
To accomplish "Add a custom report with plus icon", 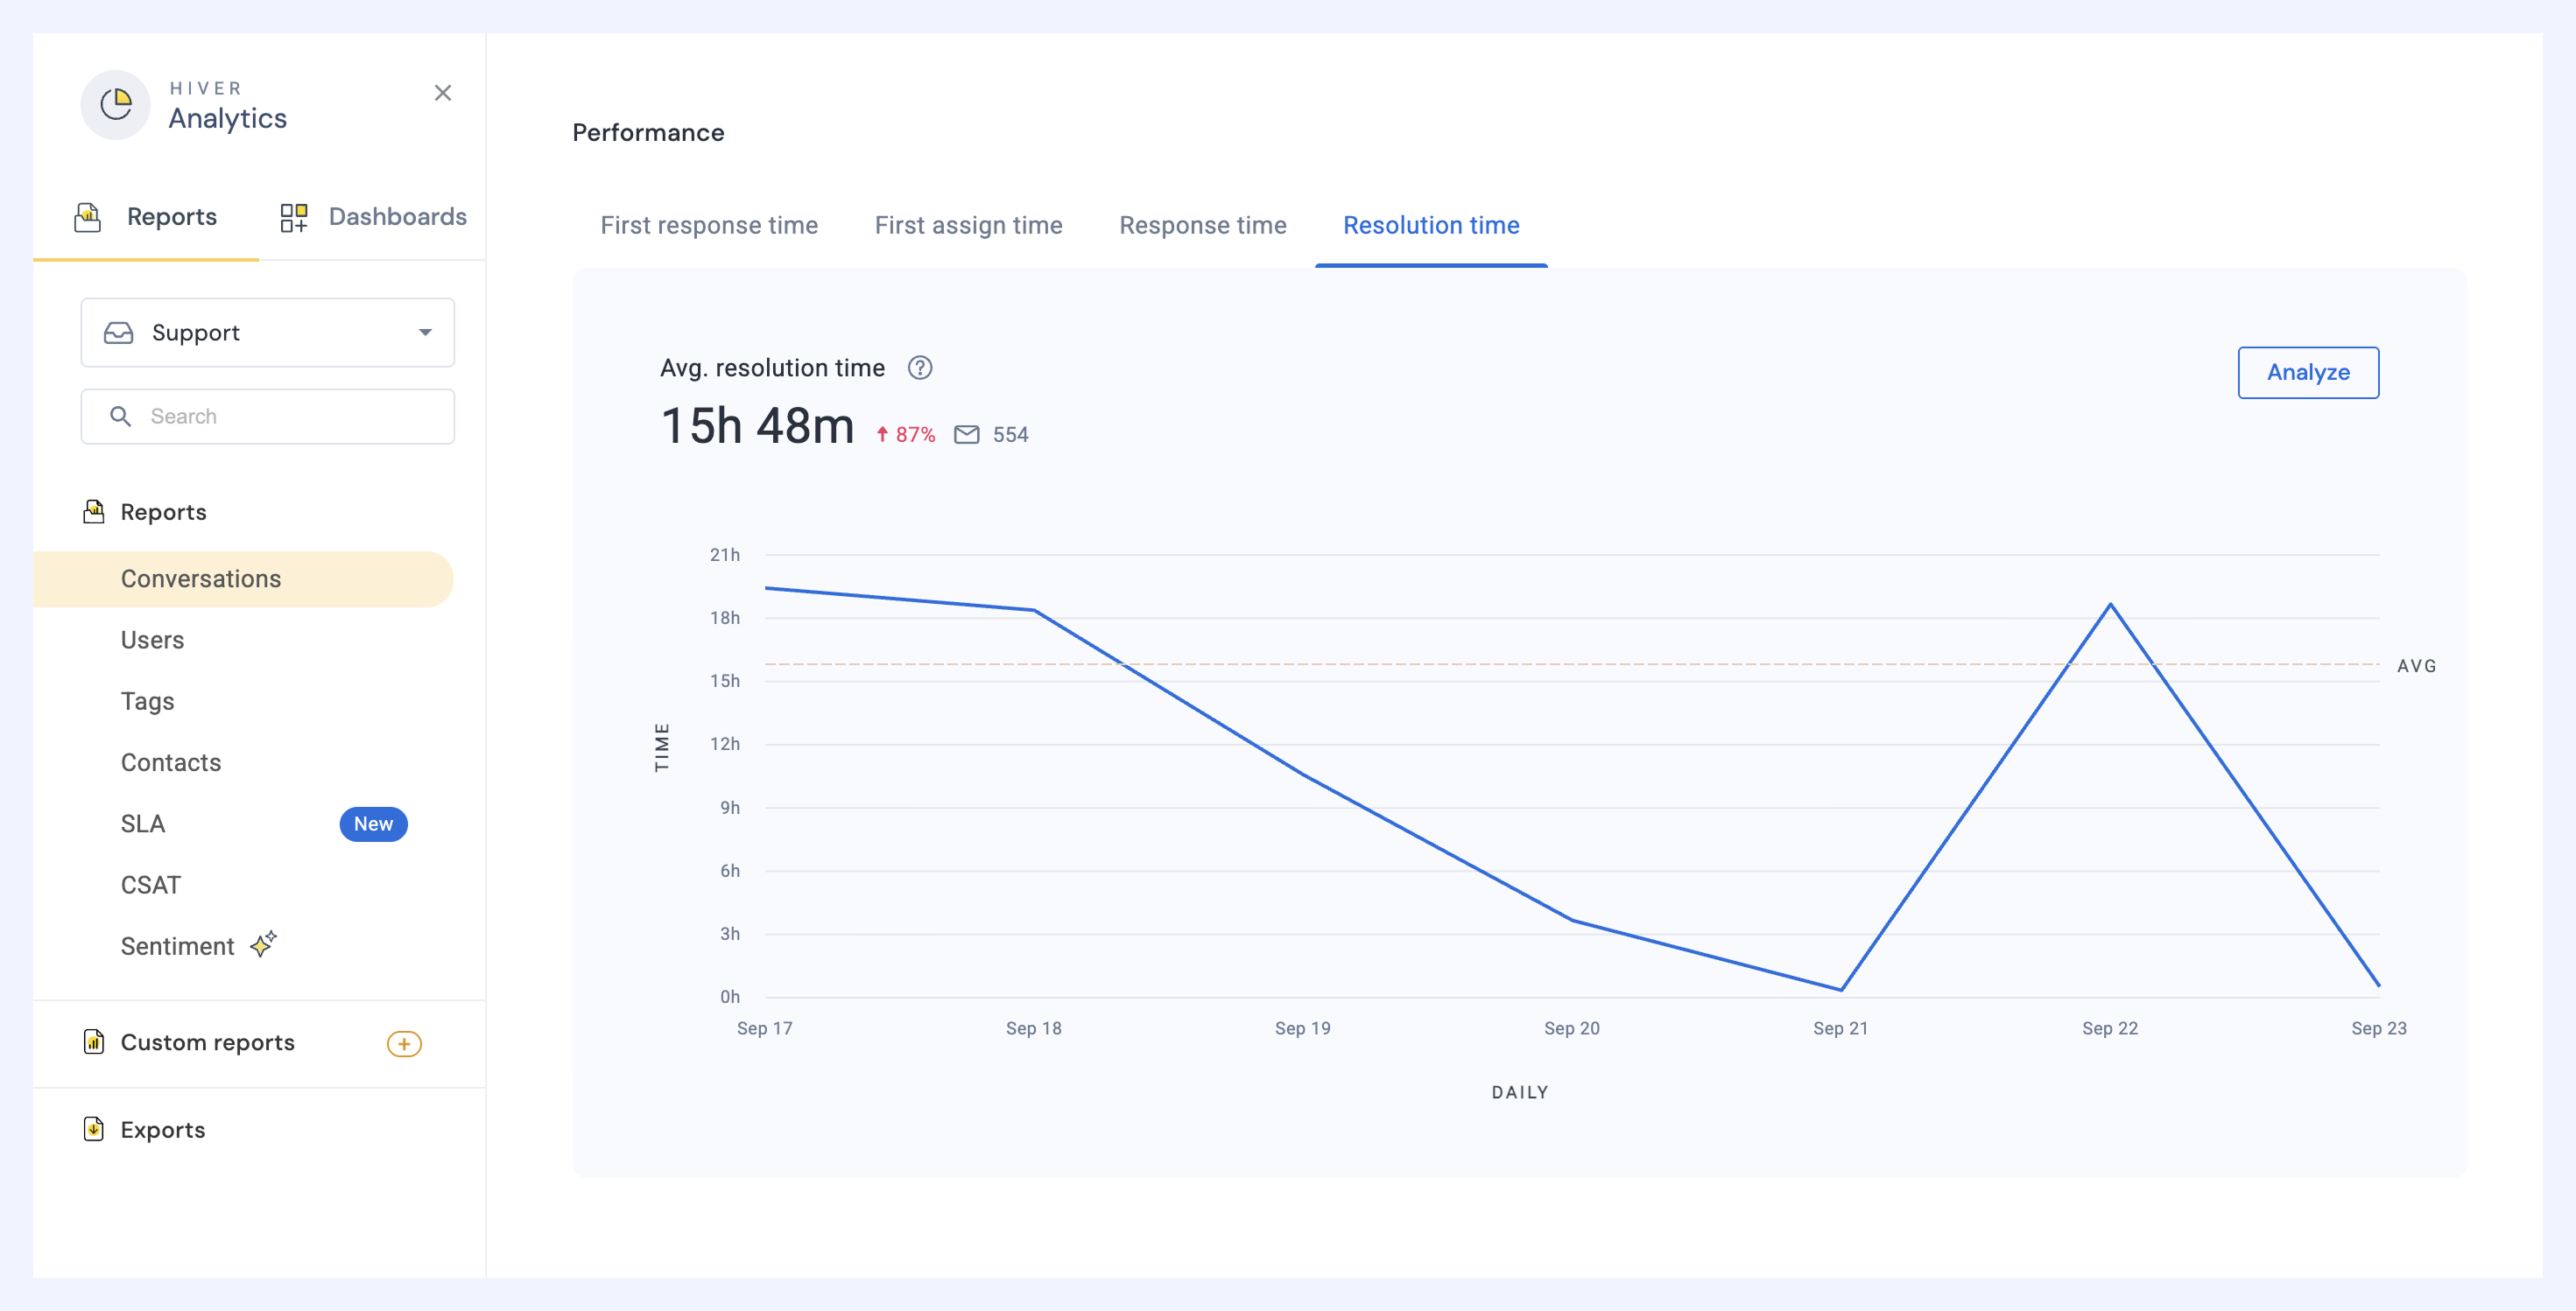I will 404,1043.
